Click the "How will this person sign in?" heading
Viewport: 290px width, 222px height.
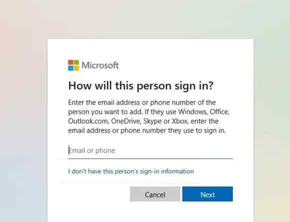click(x=141, y=86)
